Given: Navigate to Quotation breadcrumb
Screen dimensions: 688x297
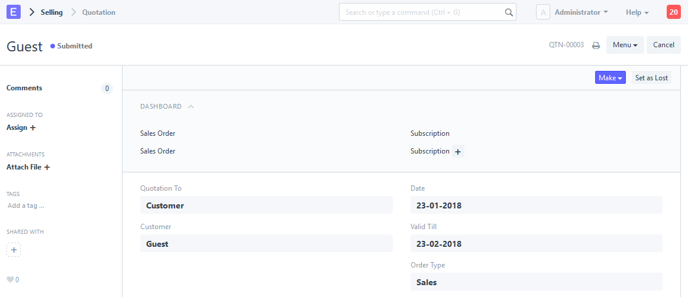Looking at the screenshot, I should click(x=99, y=12).
